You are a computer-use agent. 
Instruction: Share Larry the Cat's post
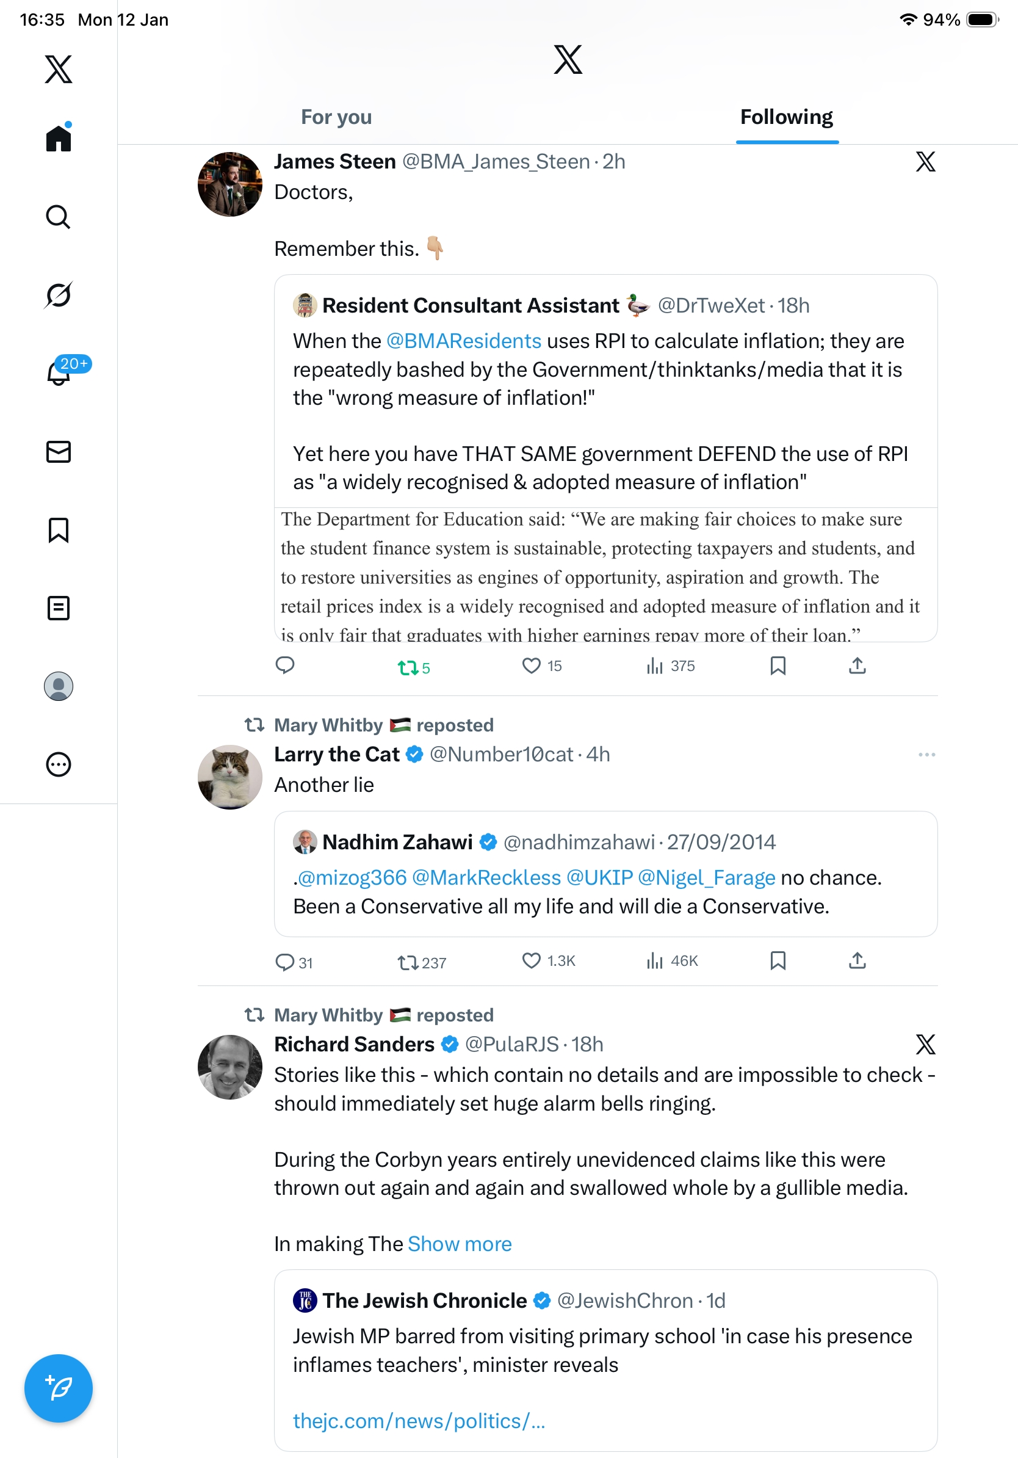857,960
